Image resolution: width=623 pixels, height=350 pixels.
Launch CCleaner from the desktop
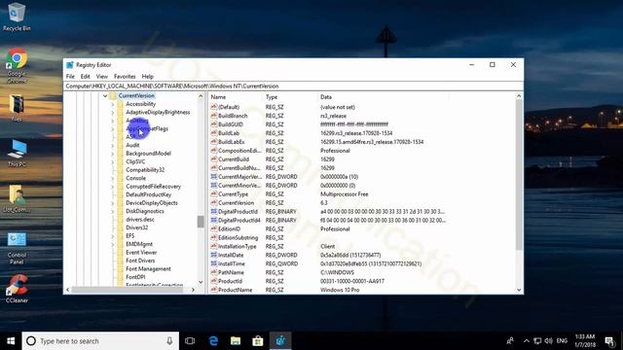point(17,289)
